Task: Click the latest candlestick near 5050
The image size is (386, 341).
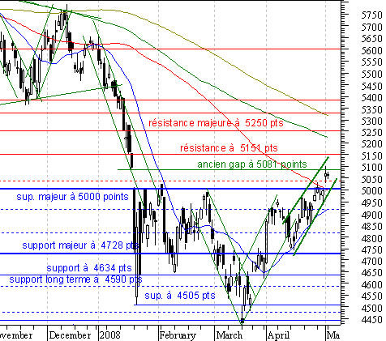Action: 327,175
